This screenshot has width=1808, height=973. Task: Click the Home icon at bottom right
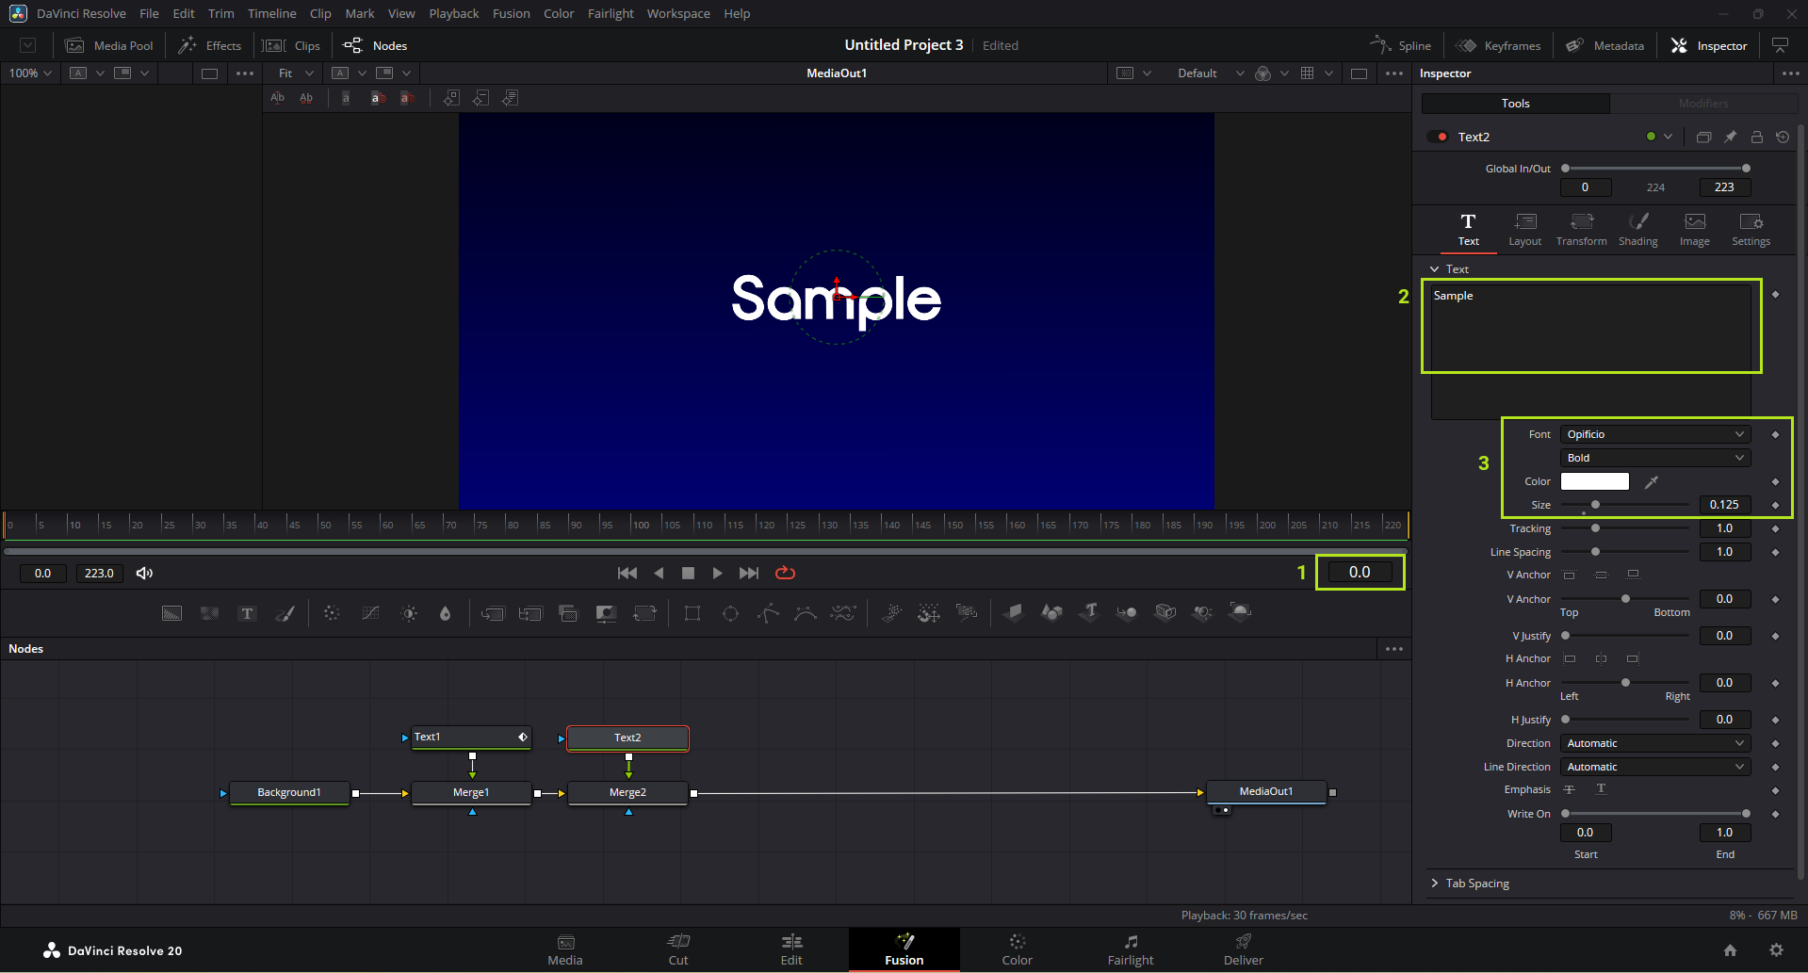click(x=1730, y=950)
